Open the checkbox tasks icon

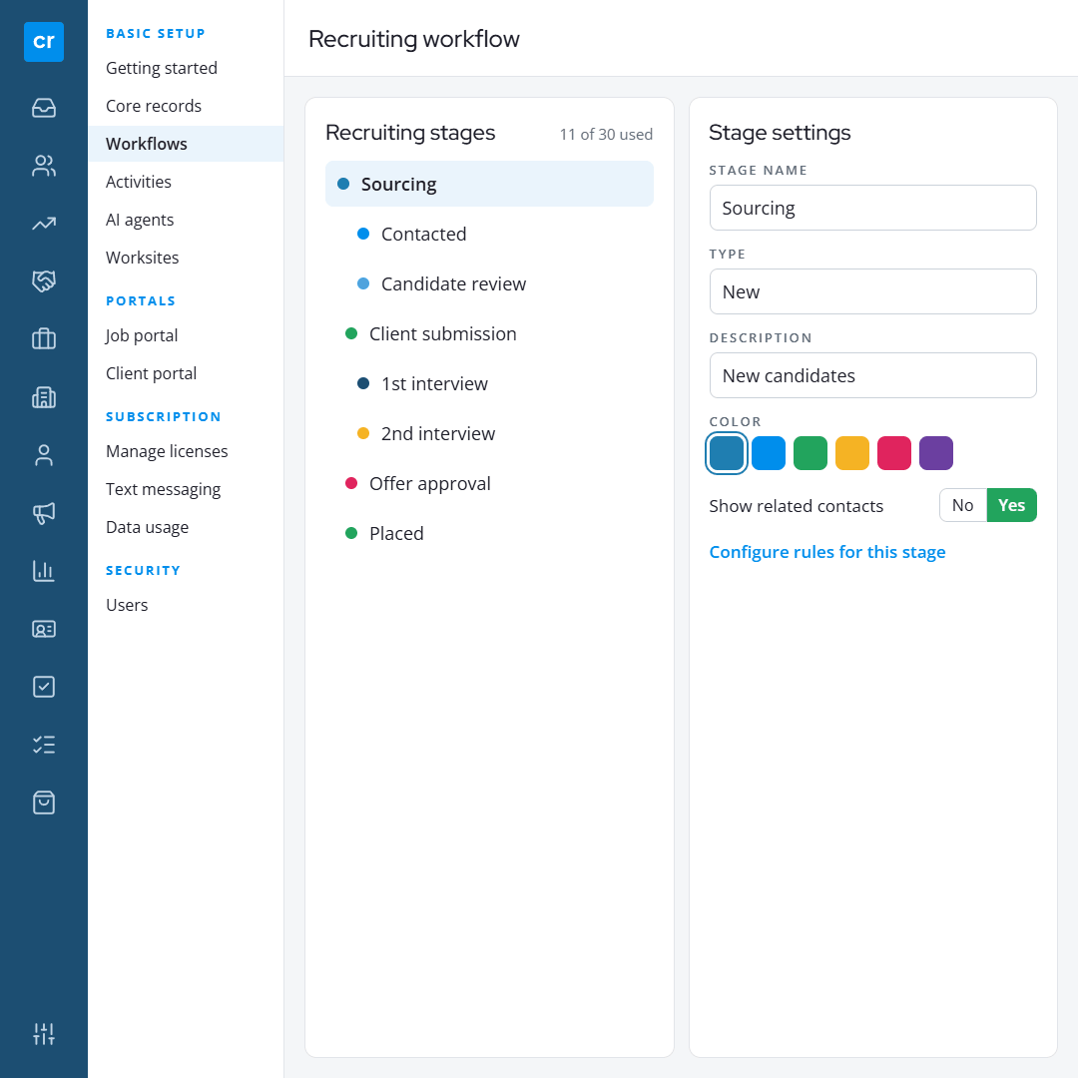(44, 687)
